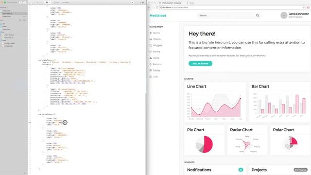Open the css folder in editor sidebar

pos(4,24)
